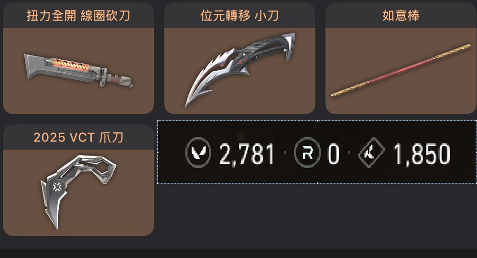This screenshot has width=477, height=258.
Task: Click the Radianite Points R icon
Action: click(x=307, y=152)
